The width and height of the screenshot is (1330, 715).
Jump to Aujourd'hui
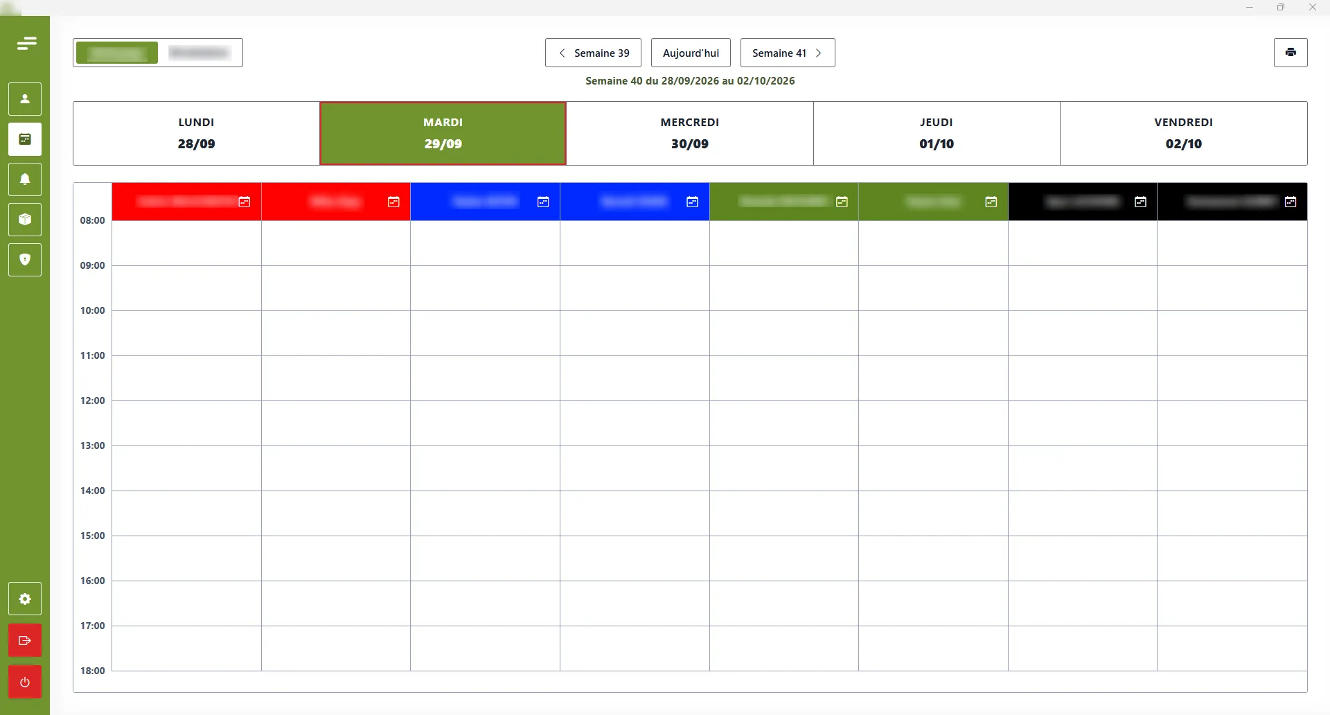[691, 53]
